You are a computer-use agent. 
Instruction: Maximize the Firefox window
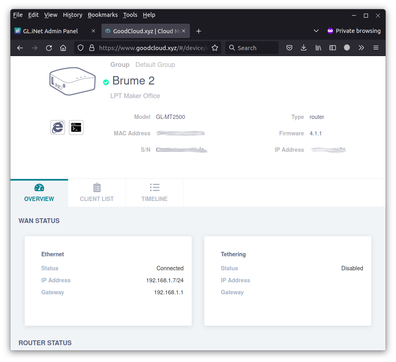point(366,15)
